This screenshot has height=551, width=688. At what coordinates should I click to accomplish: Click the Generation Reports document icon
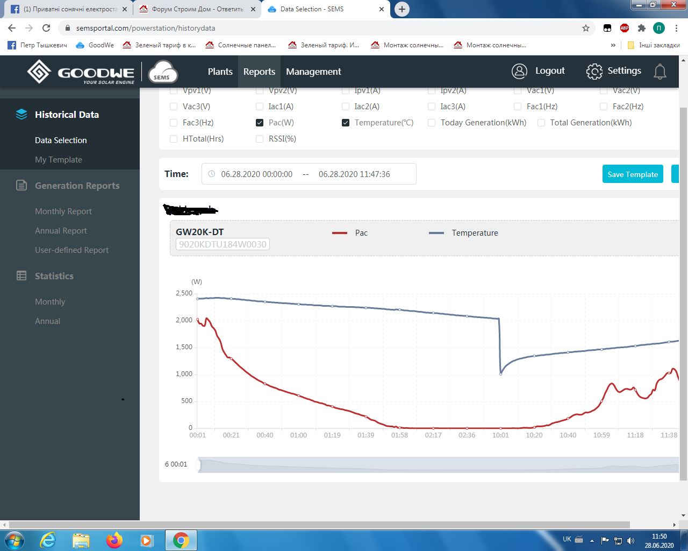[21, 186]
